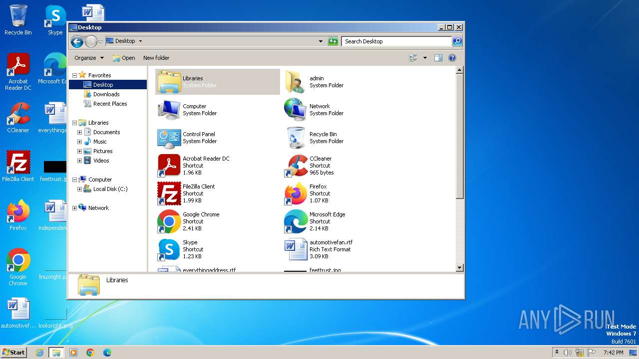Select automotivefan.rtf in Explorer list
Image resolution: width=639 pixels, height=359 pixels.
click(x=296, y=249)
